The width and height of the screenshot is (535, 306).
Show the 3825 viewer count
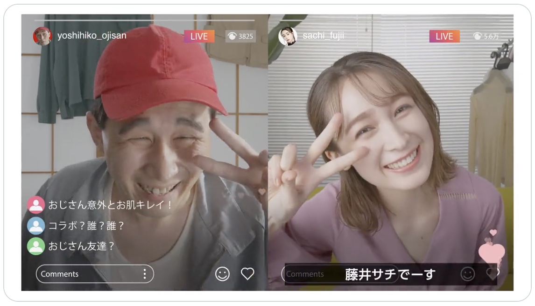pos(241,36)
